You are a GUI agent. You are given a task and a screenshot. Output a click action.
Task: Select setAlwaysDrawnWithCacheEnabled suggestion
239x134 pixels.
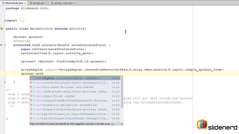click(x=75, y=100)
